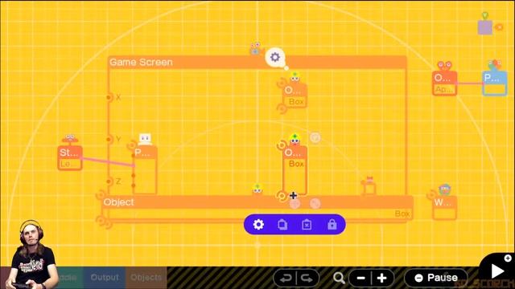Click the Person Nodon connection port
Image resolution: width=515 pixels, height=289 pixels.
(132, 145)
